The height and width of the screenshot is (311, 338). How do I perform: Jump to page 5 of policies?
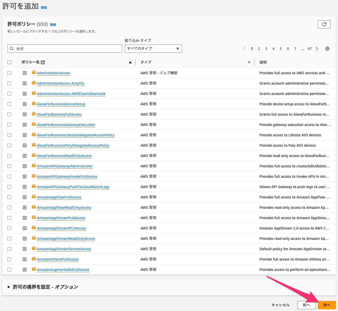(281, 49)
